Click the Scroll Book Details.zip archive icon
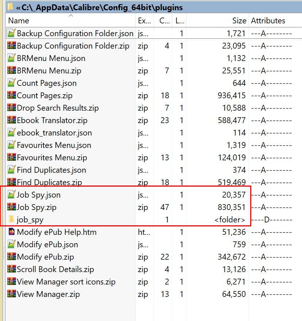The height and width of the screenshot is (321, 302). (11, 269)
